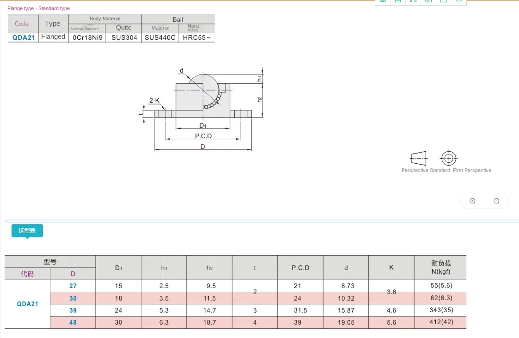This screenshot has width=519, height=338.
Task: Click the 代码 column header
Action: coord(27,274)
